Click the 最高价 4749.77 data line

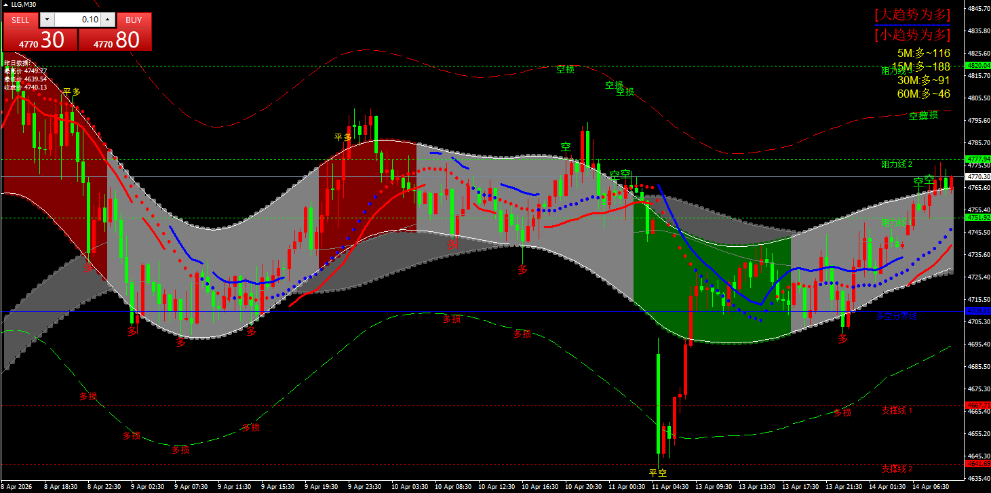26,71
